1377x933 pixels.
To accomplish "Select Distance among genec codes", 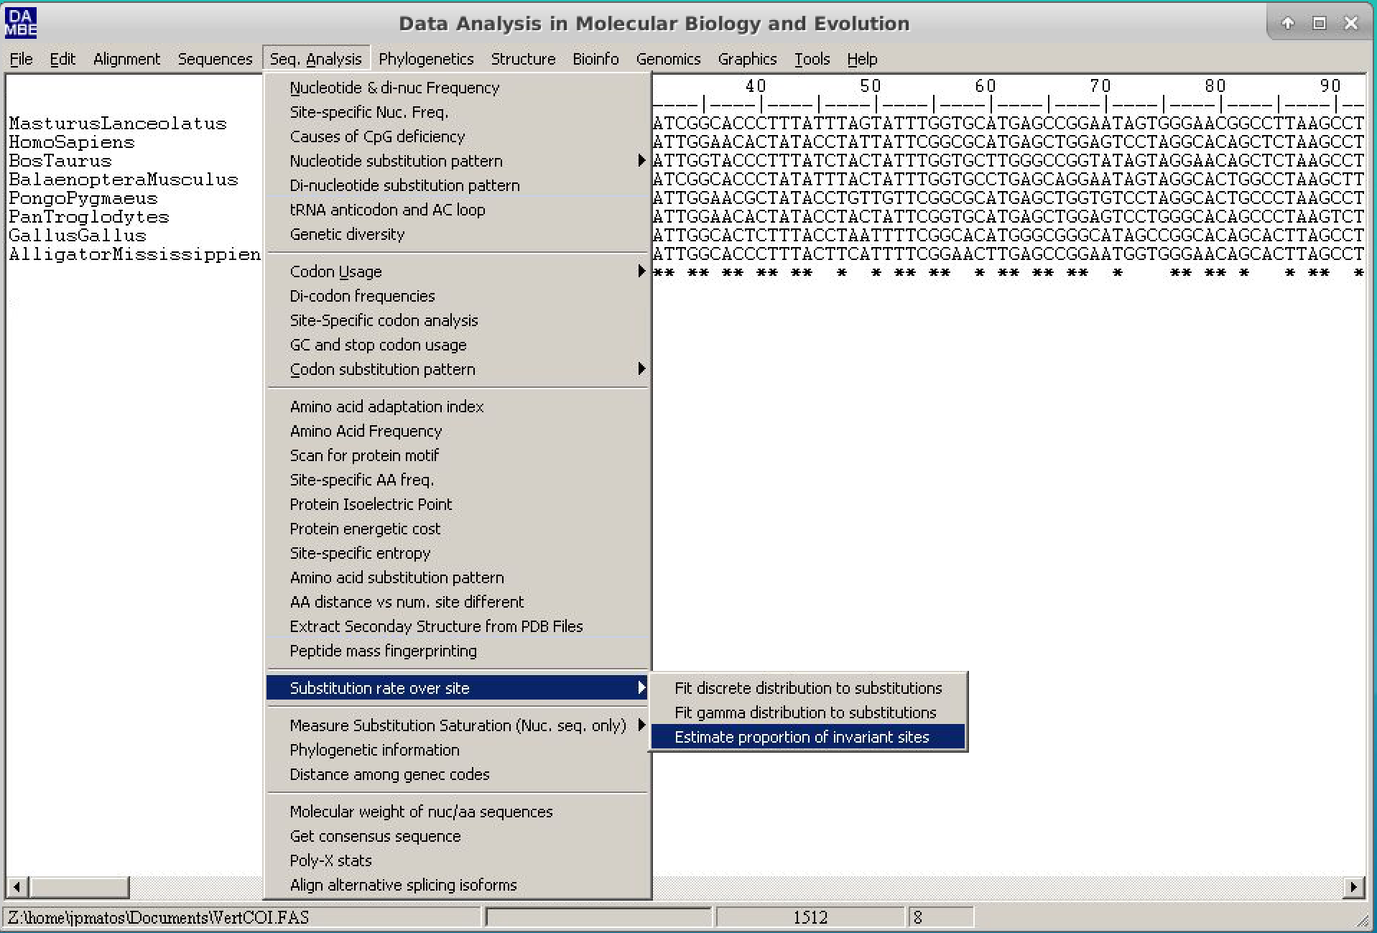I will tap(458, 774).
